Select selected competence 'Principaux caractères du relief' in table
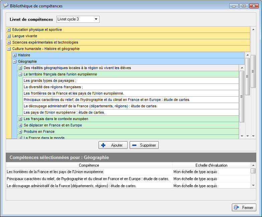 point(89,179)
